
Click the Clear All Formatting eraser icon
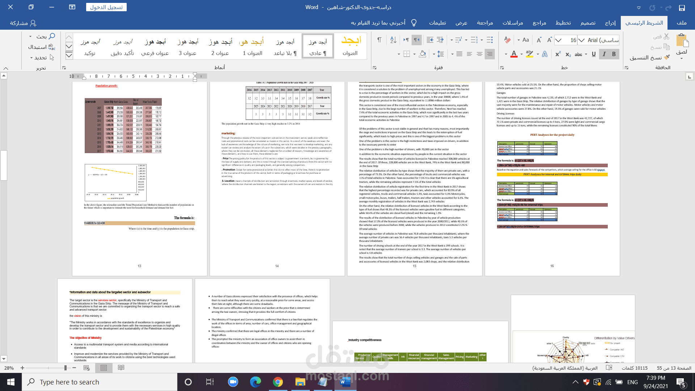(x=507, y=40)
